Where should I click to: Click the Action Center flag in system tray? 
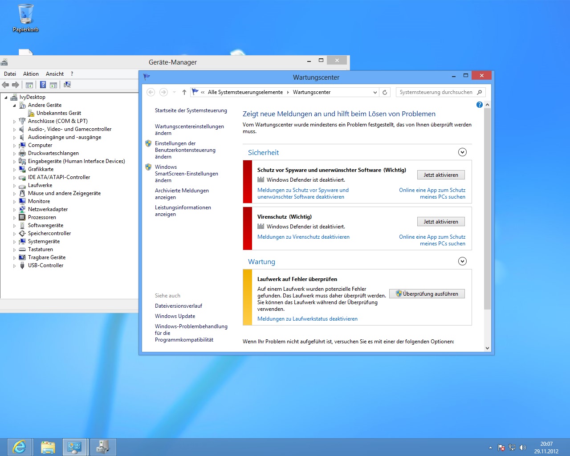click(501, 448)
